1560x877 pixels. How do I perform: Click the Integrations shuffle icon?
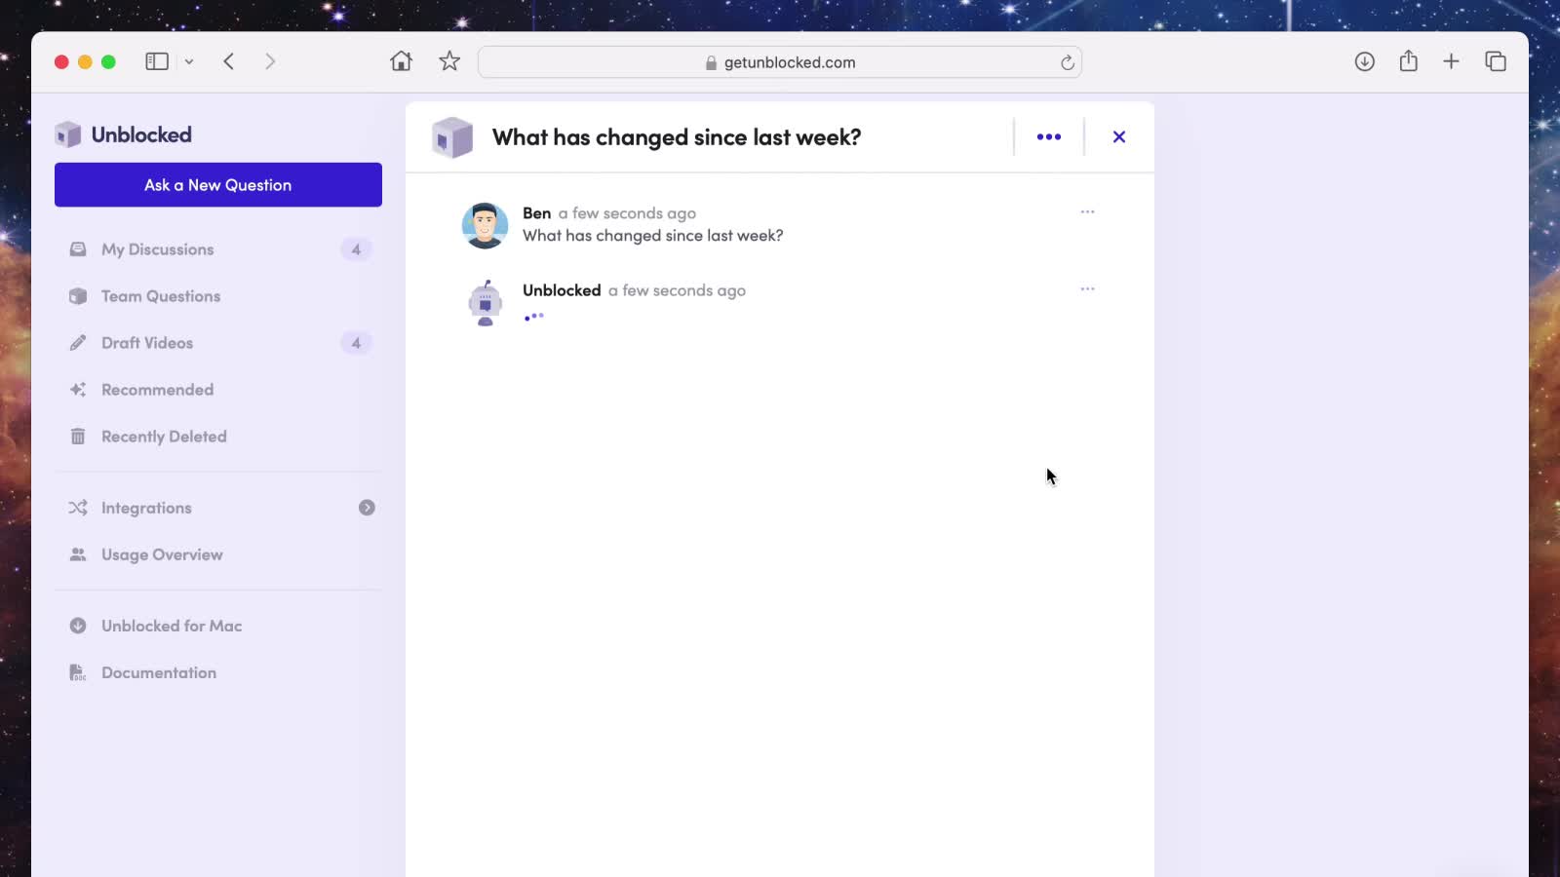(78, 508)
